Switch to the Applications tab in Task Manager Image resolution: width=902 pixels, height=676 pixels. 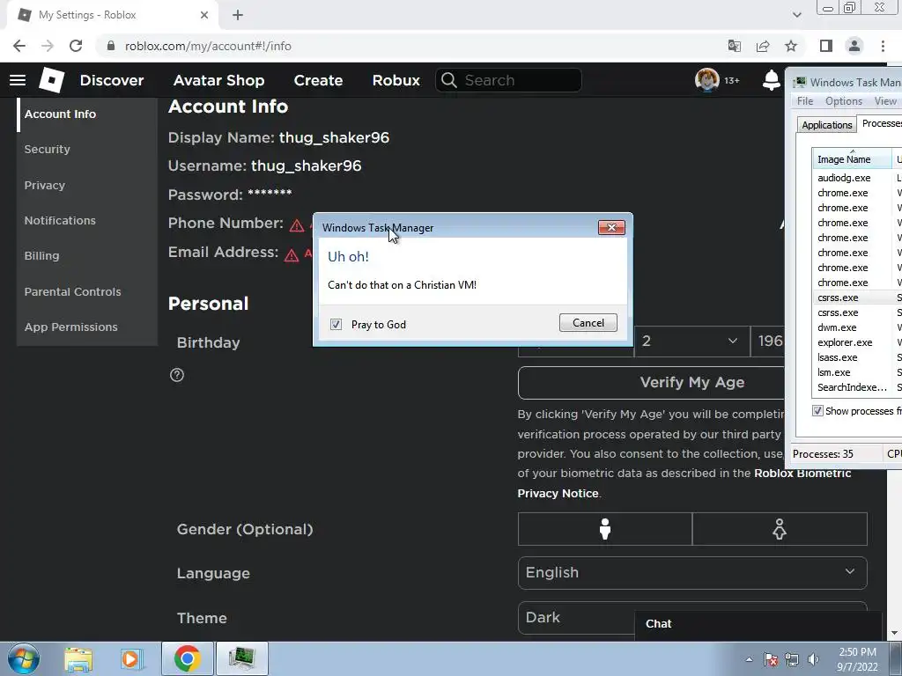[x=826, y=125]
